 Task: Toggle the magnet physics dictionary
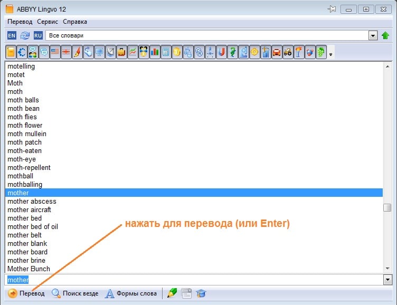click(x=221, y=52)
